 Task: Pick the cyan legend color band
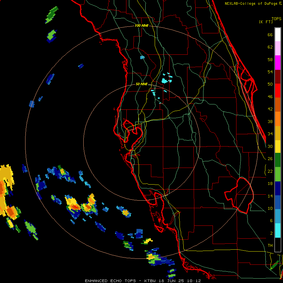278,230
